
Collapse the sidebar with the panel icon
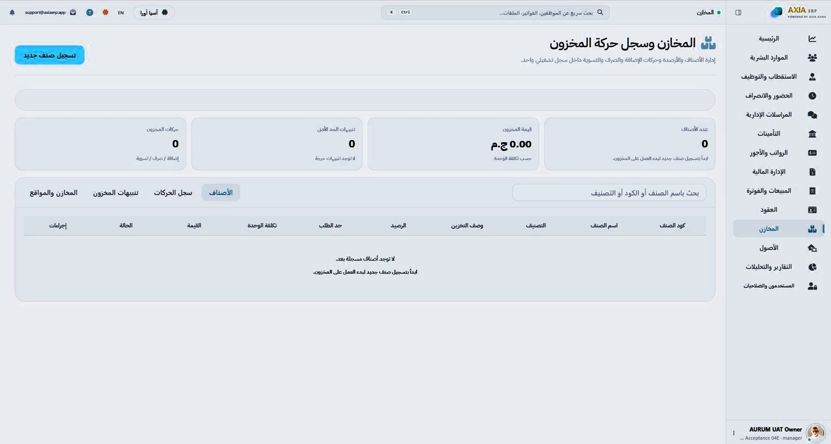point(738,12)
